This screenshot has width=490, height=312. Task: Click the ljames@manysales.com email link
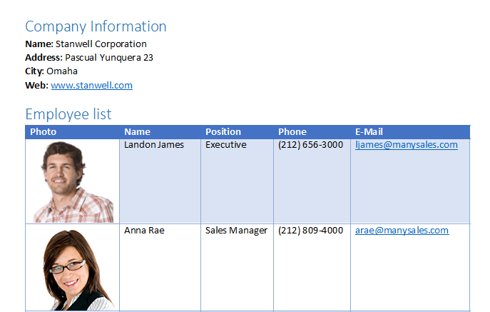click(406, 145)
